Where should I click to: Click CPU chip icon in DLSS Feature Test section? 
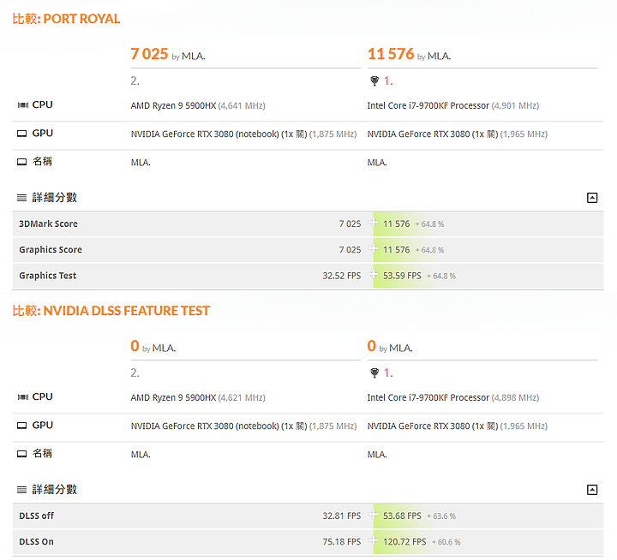[x=23, y=396]
